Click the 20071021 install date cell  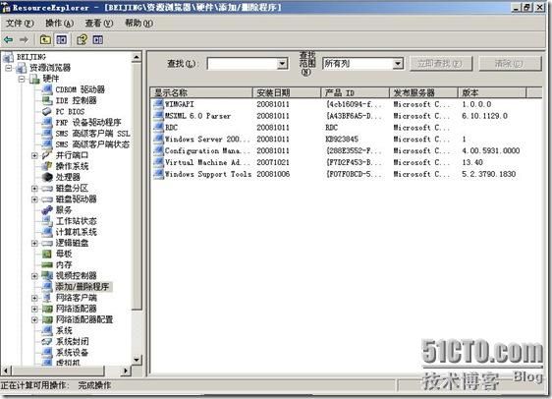point(273,162)
